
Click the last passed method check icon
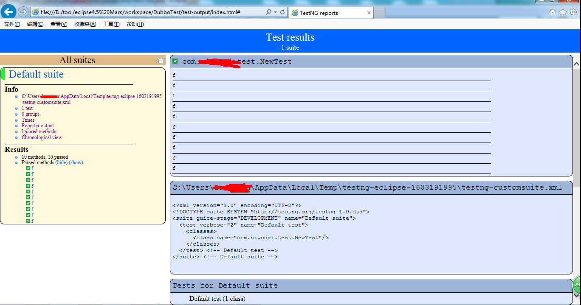pos(28,221)
